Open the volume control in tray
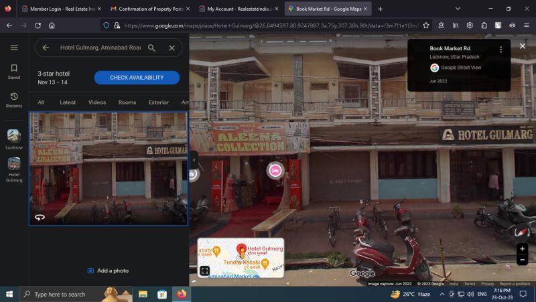This screenshot has height=302, width=536. click(x=471, y=294)
